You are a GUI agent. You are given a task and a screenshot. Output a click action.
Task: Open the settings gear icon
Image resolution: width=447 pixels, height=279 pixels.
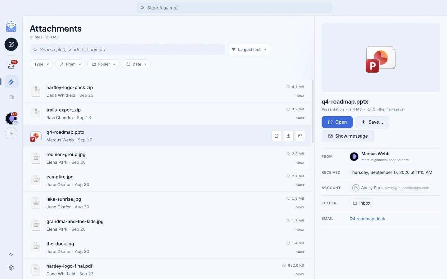click(11, 268)
